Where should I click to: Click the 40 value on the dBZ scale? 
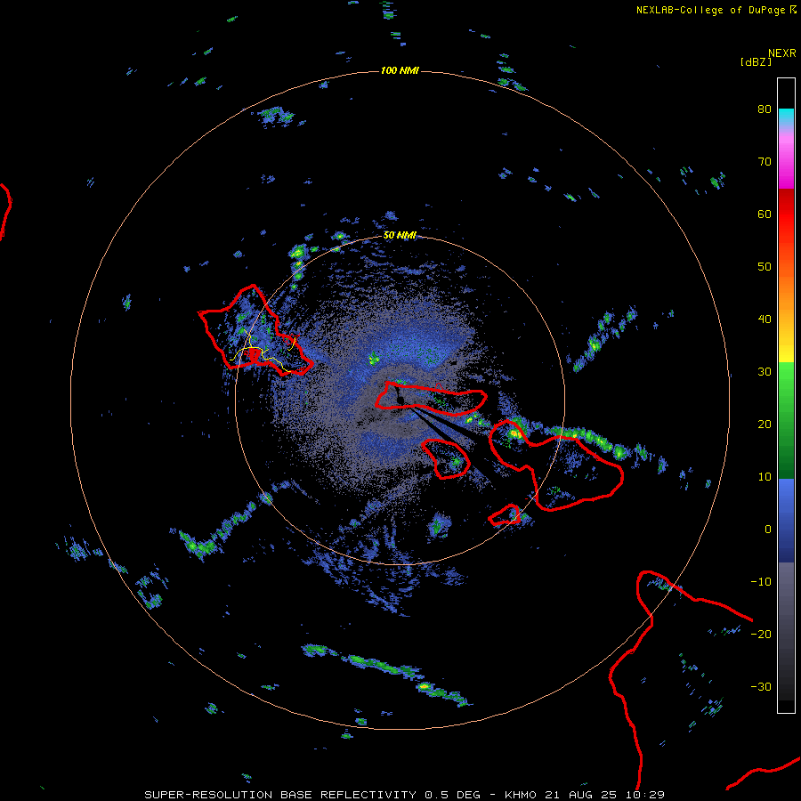[x=765, y=320]
